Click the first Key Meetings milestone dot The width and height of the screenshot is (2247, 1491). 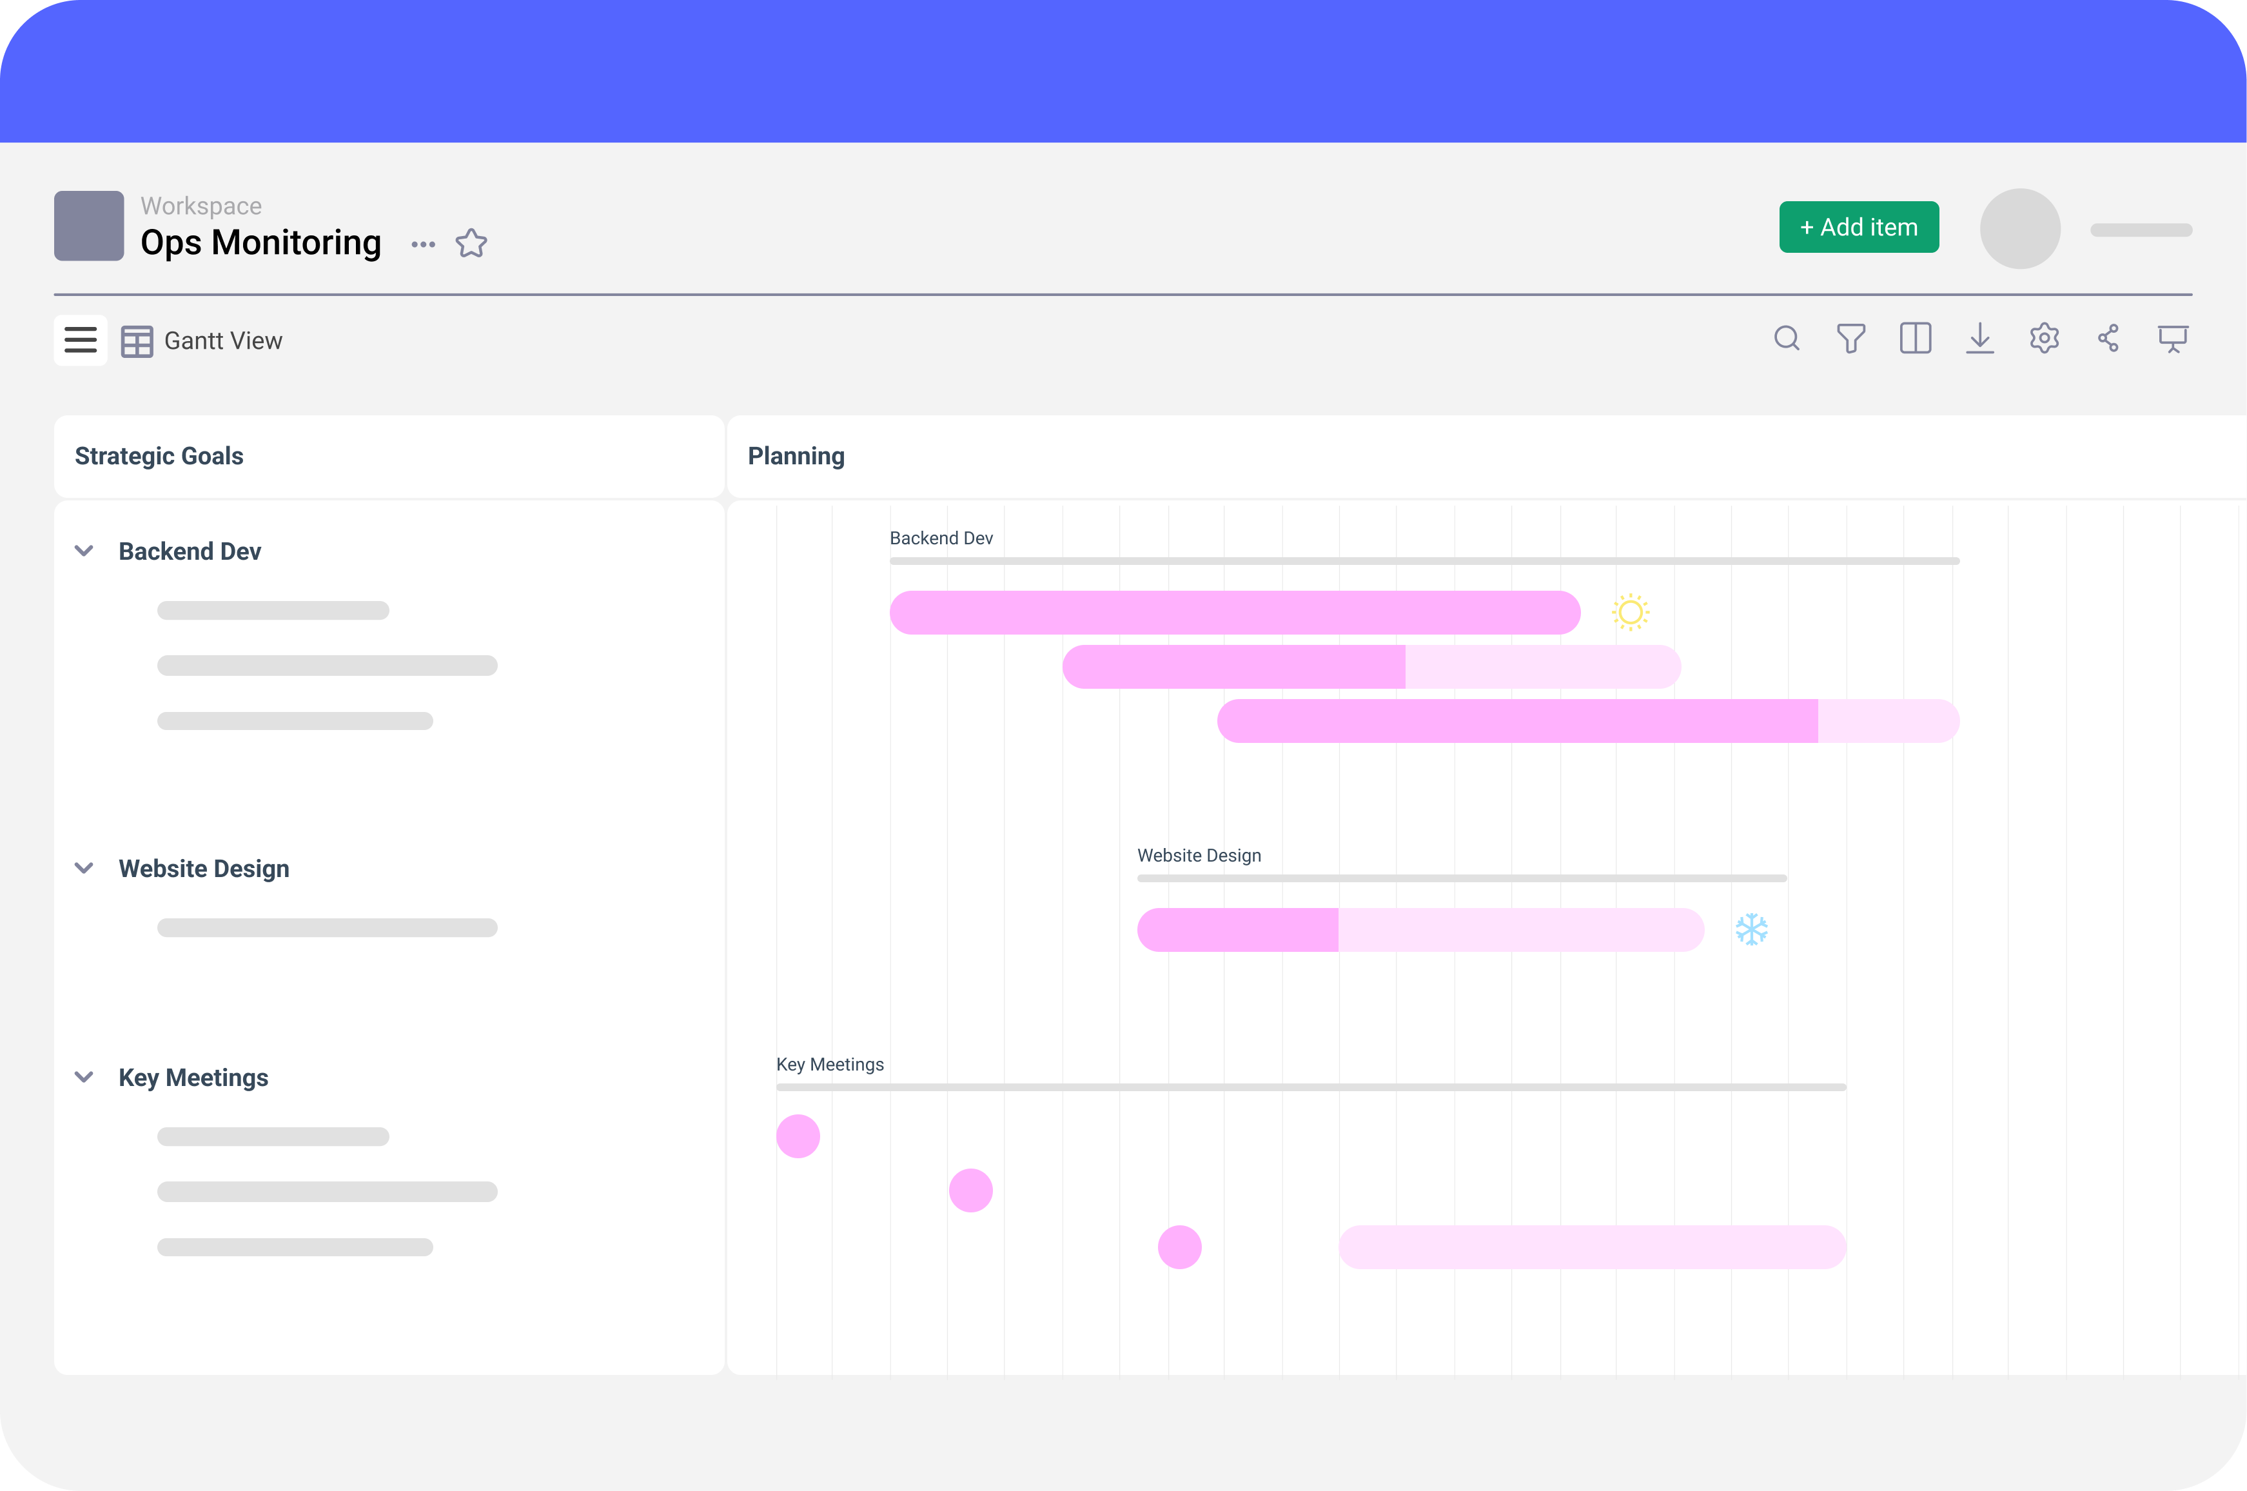798,1136
